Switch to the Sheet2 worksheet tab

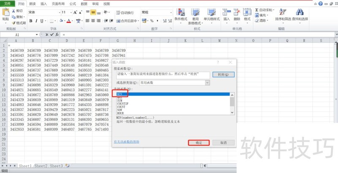click(41, 166)
